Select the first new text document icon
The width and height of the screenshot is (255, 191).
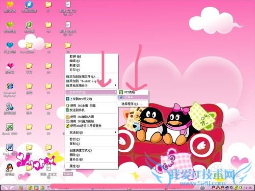click(x=68, y=4)
